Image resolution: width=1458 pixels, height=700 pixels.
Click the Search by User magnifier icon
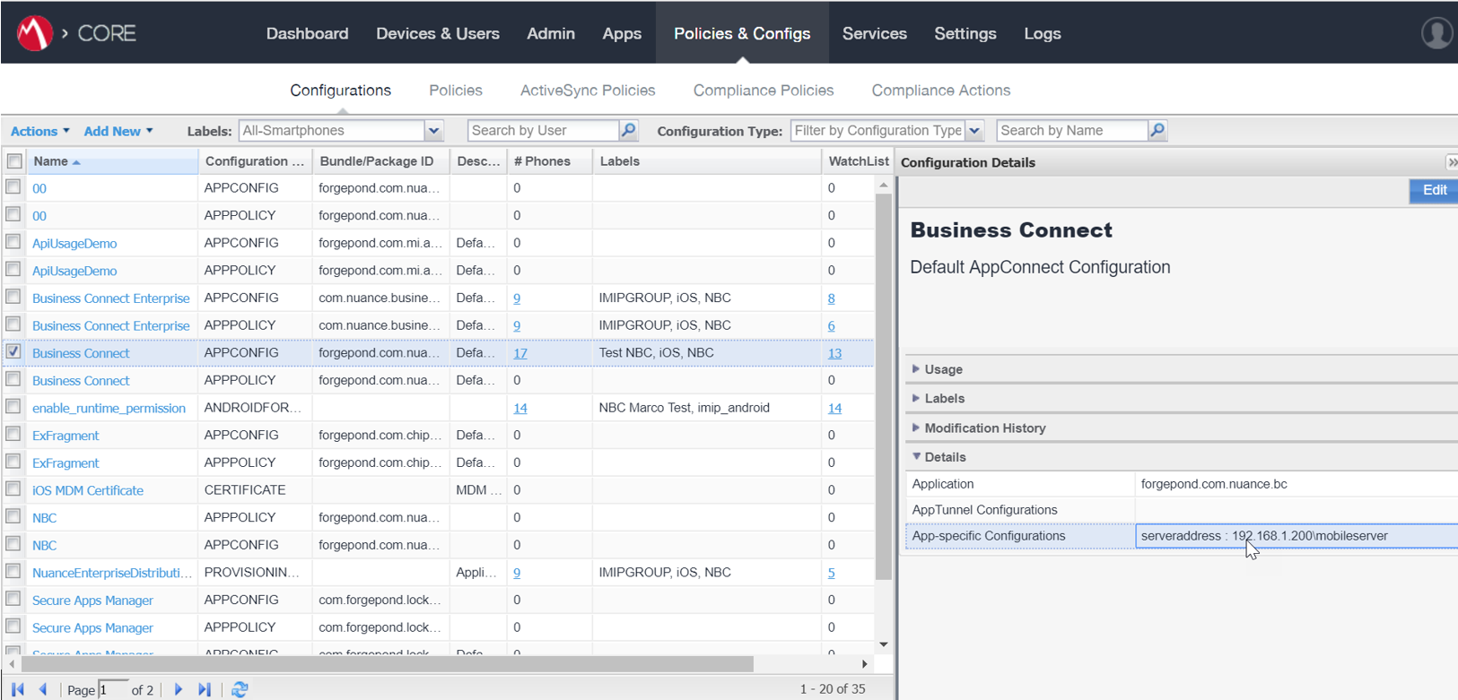[629, 131]
